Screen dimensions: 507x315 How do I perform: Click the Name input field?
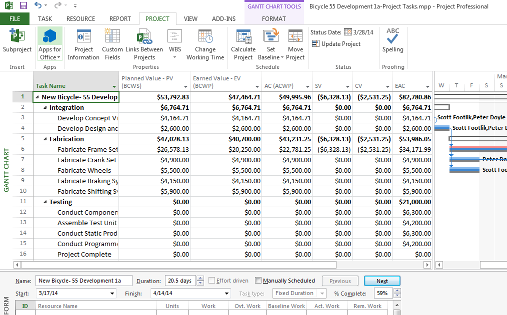click(x=83, y=281)
